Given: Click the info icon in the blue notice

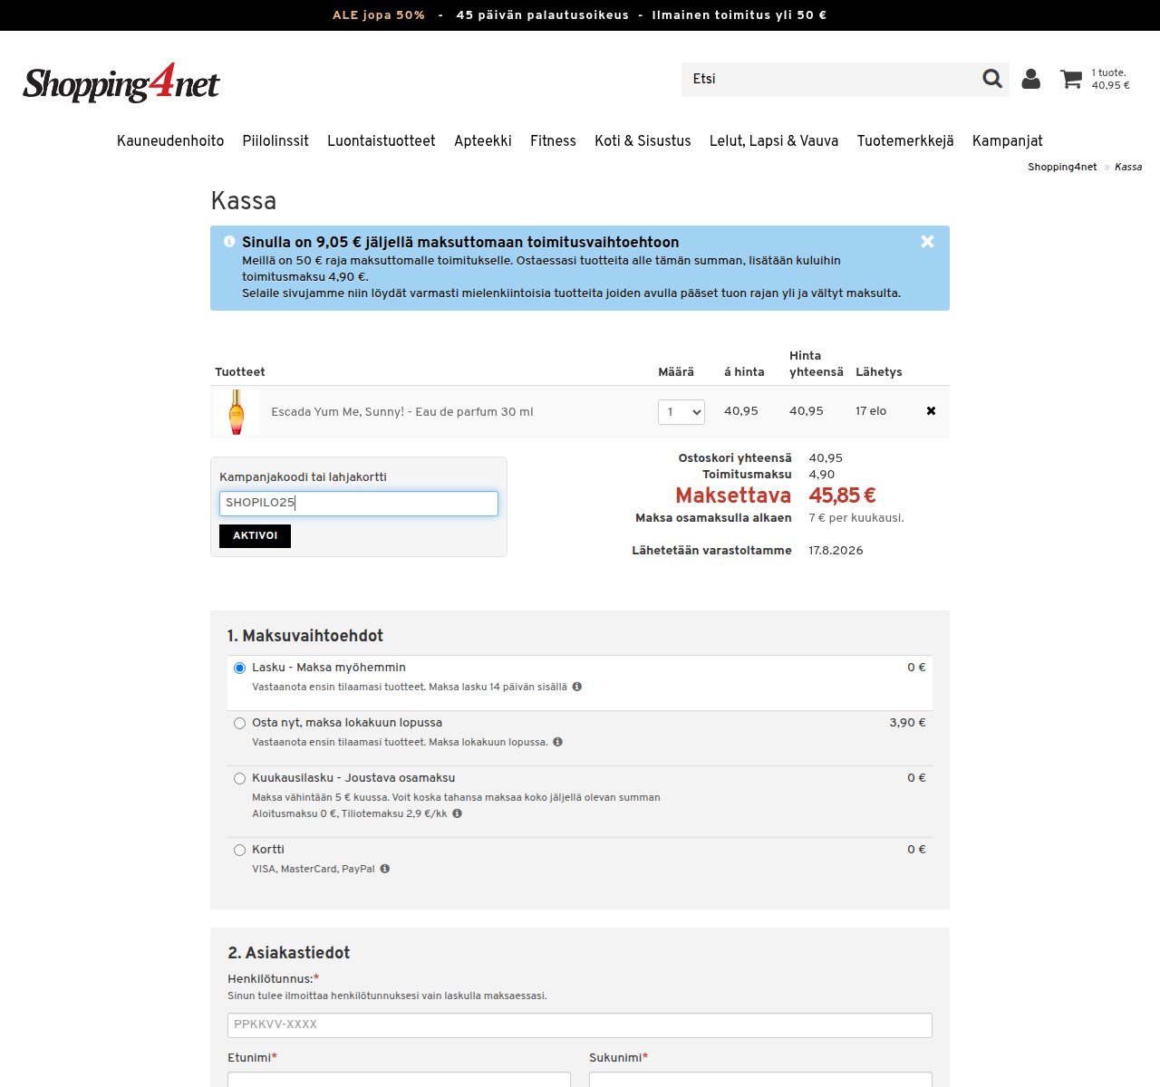Looking at the screenshot, I should (229, 242).
